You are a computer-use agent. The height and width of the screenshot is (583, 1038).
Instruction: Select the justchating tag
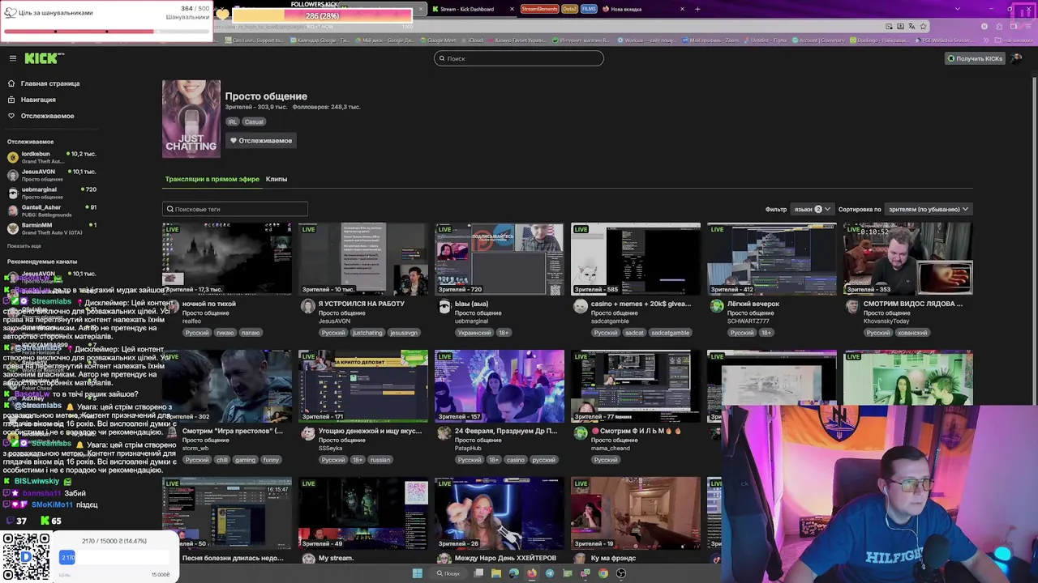pos(367,333)
